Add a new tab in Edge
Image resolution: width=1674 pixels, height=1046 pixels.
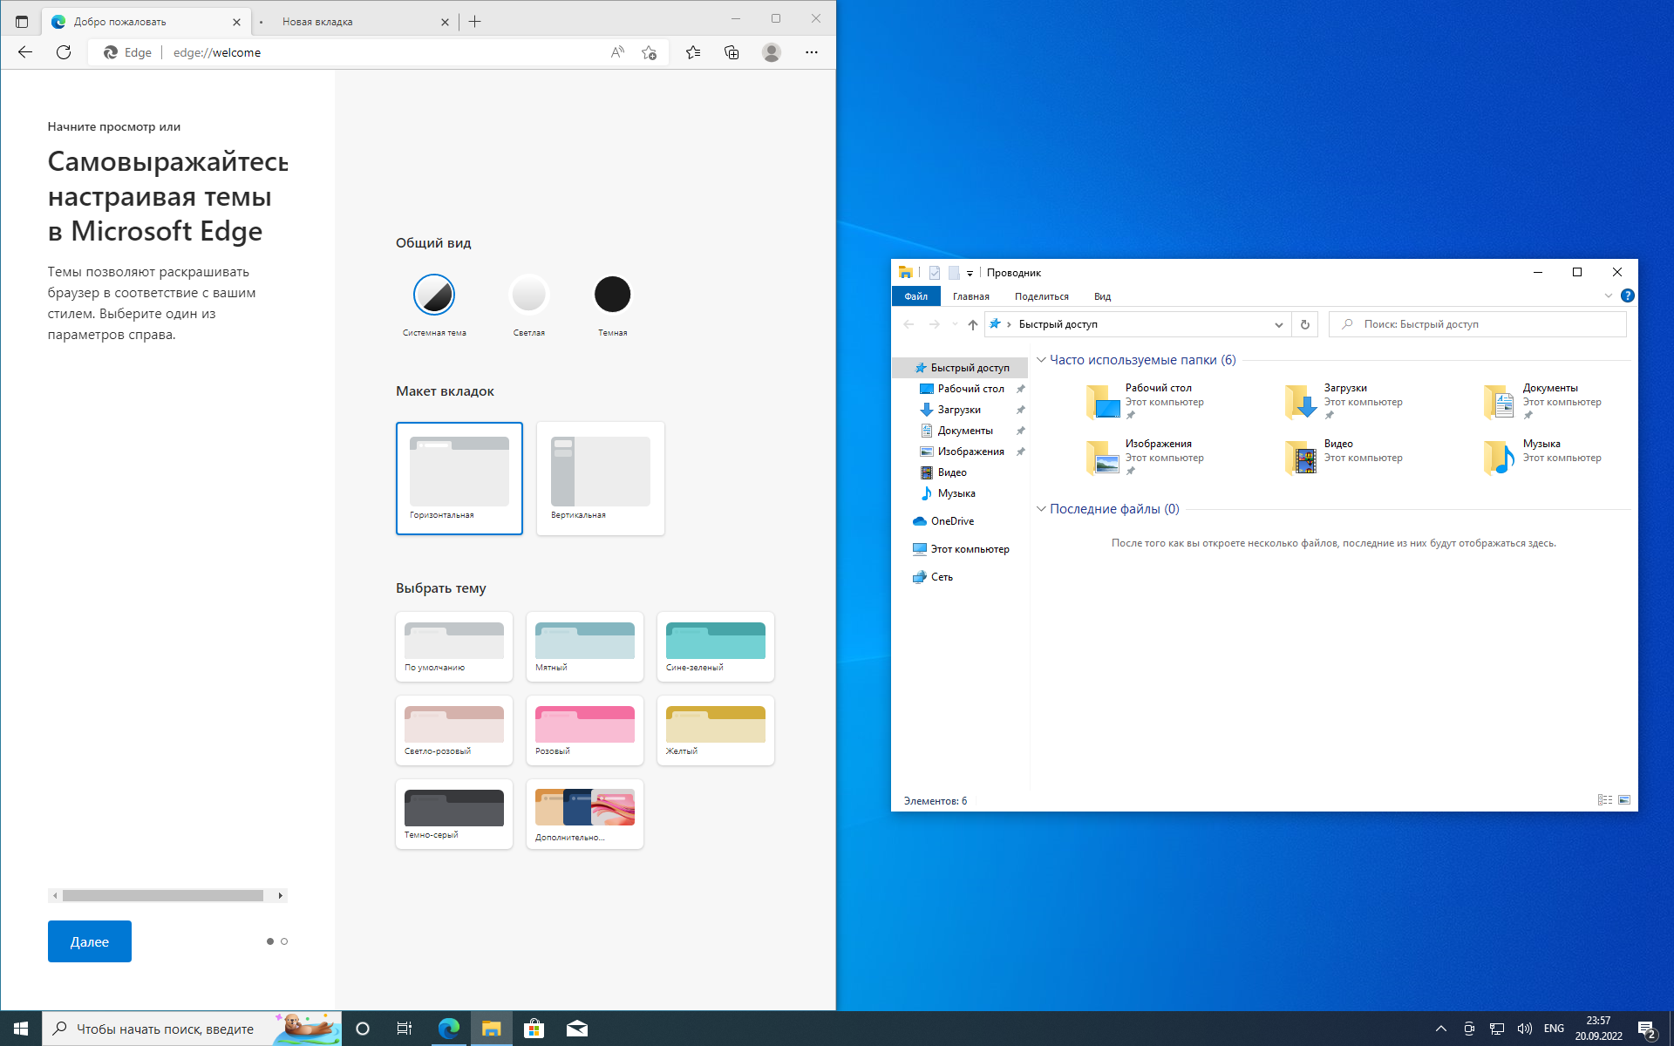(x=475, y=22)
